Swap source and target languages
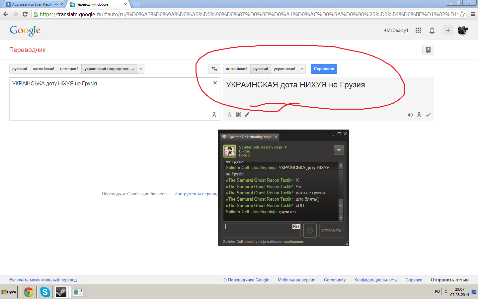The image size is (478, 299). 214,69
